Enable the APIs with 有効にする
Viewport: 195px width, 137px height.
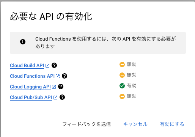click(172, 124)
